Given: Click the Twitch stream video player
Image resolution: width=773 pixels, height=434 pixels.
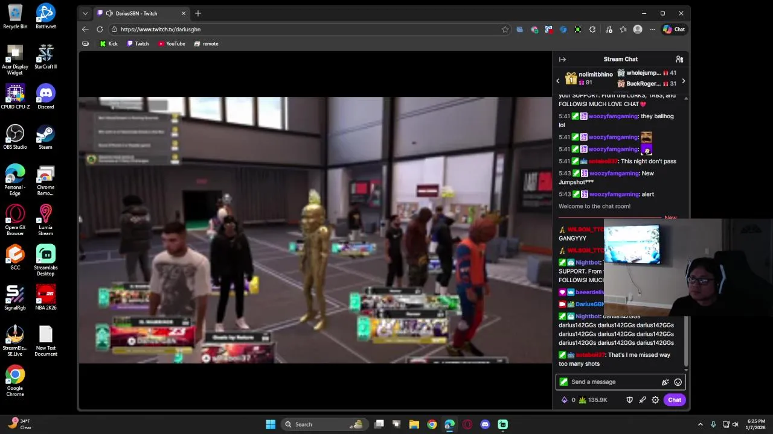Looking at the screenshot, I should [x=315, y=230].
